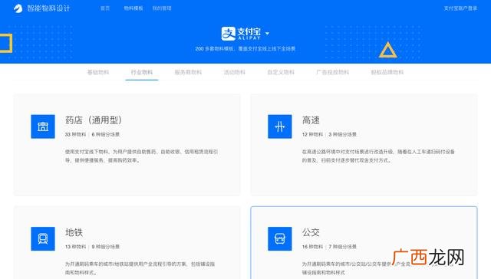Open the 地铁 subway train icon
Screen dimensions: 491x279
click(x=43, y=238)
